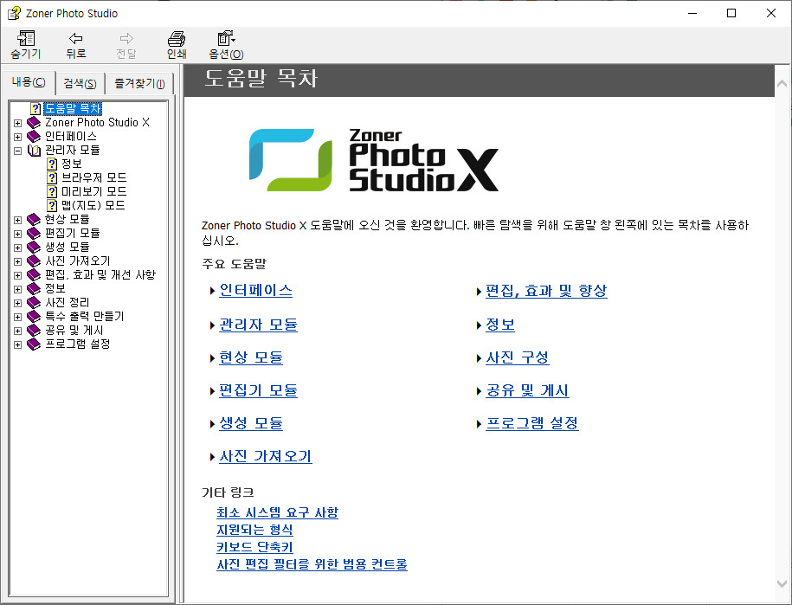Click the book icon beside 사진 가져오기 in tree
Screen dimensions: 792x605
tap(34, 261)
